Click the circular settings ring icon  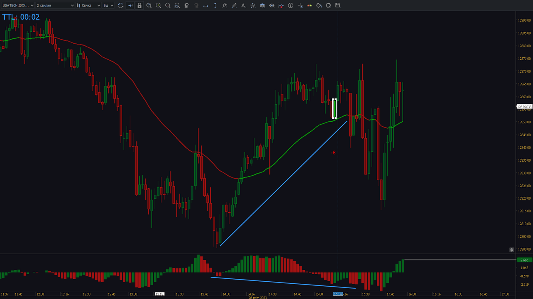coord(328,5)
